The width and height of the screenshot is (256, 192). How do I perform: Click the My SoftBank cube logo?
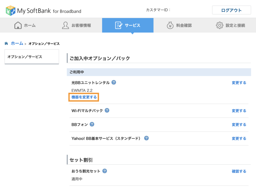click(x=10, y=11)
